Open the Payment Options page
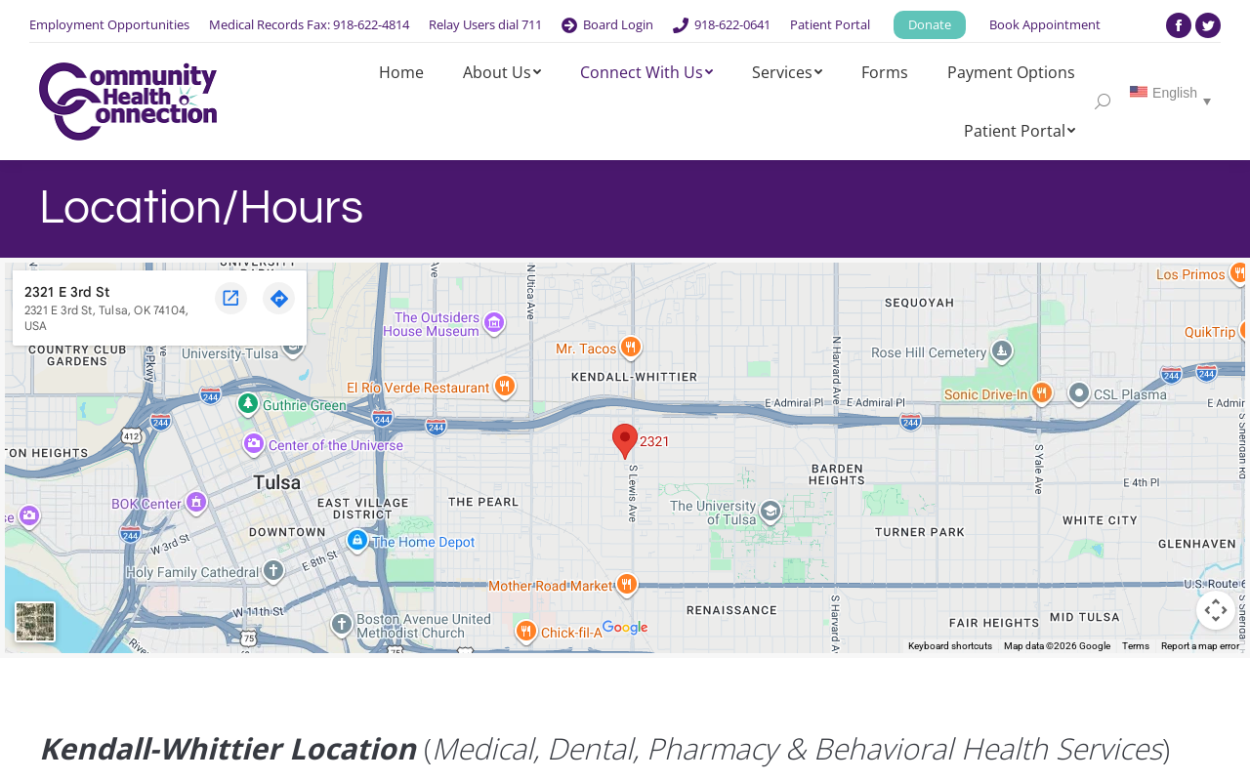This screenshot has width=1250, height=781. coord(1011,72)
